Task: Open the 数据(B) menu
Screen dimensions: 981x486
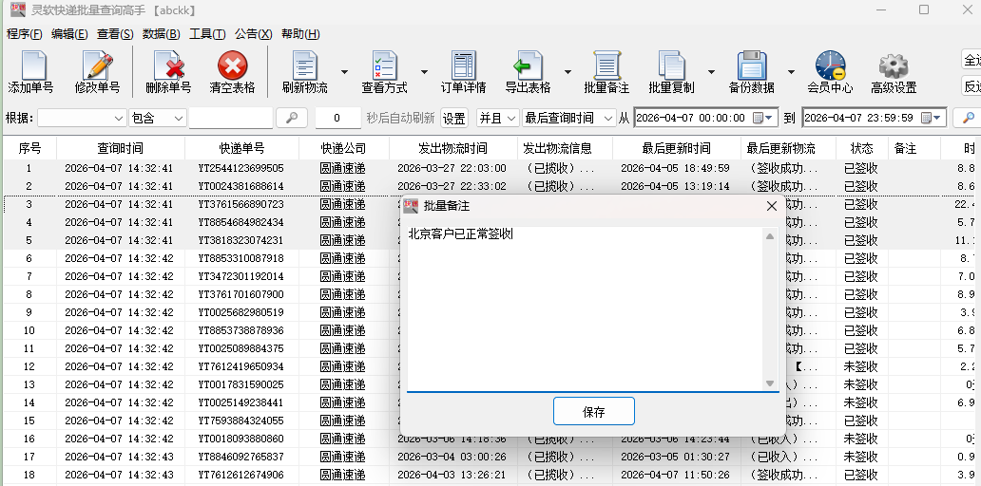Action: point(161,33)
